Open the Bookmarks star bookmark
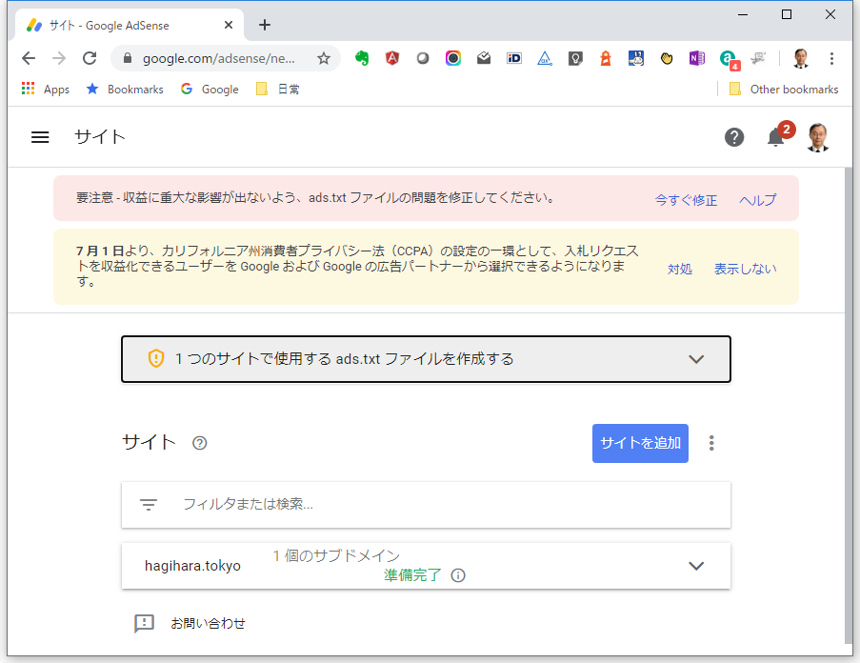 click(x=125, y=89)
